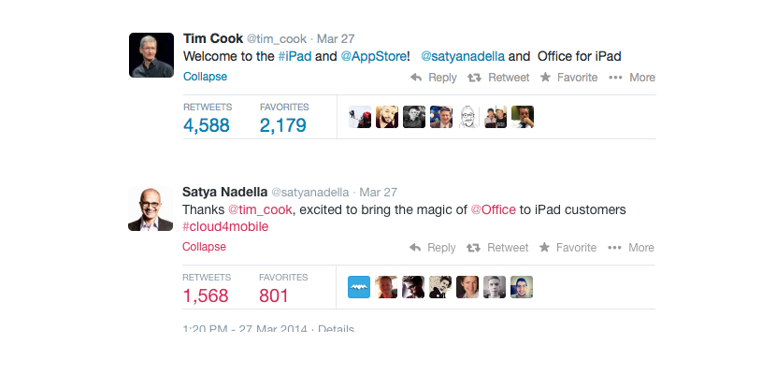Open the blue wave avatar in retweeters

click(359, 287)
